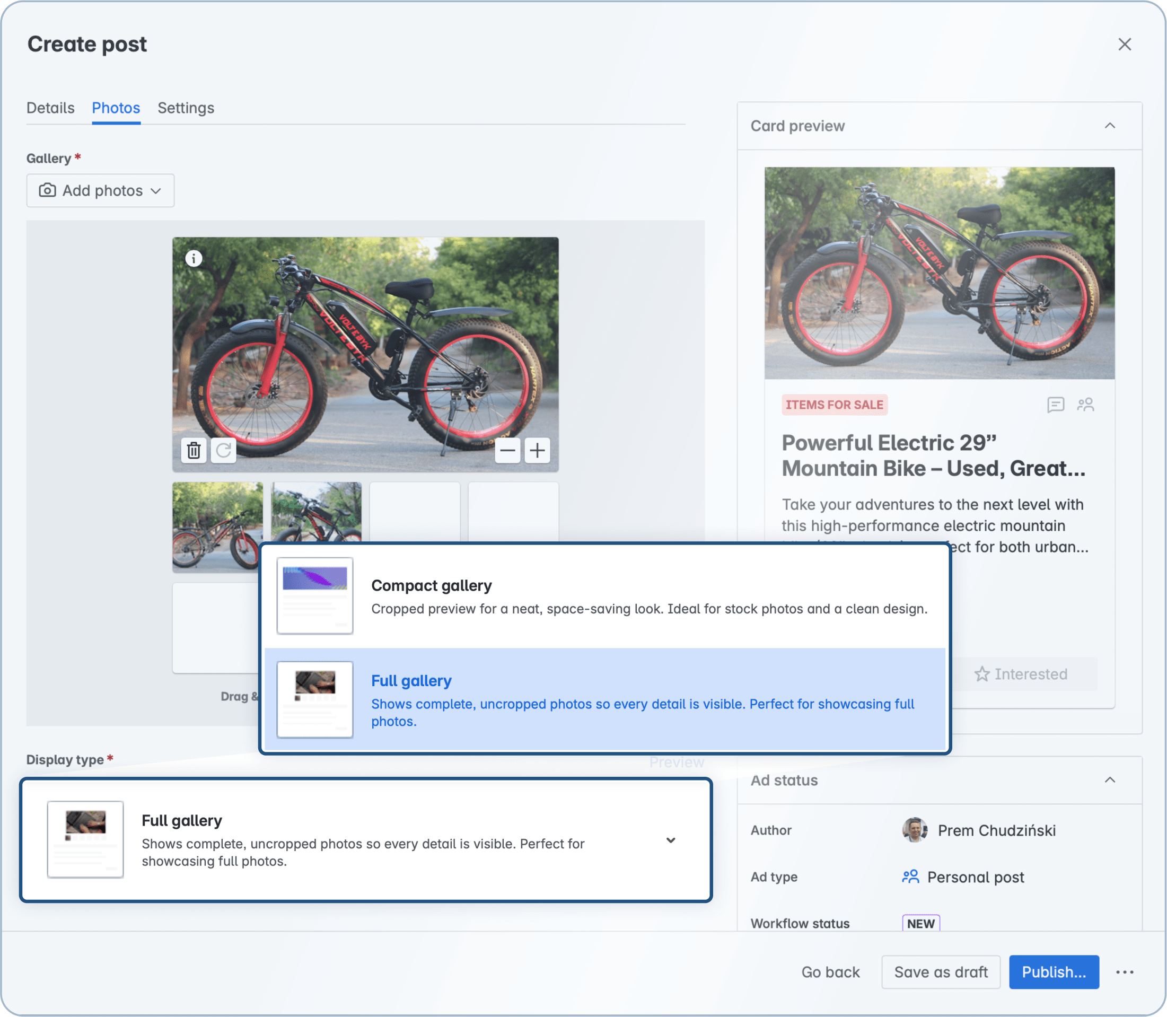Open comments icon on the card preview

(x=1055, y=404)
